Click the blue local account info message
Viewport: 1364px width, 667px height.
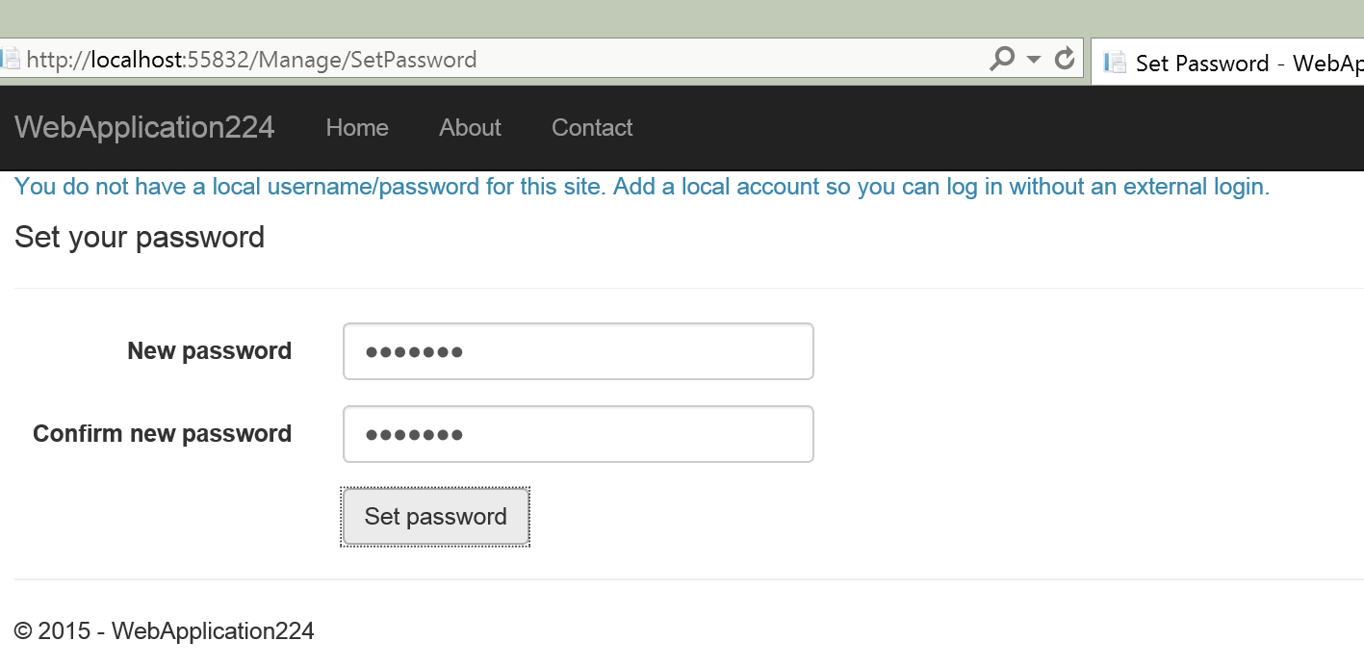641,187
